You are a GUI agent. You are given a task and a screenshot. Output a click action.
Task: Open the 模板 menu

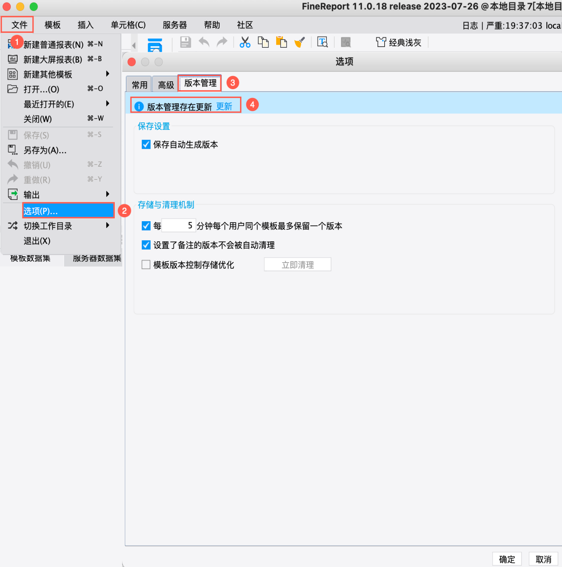[x=53, y=25]
